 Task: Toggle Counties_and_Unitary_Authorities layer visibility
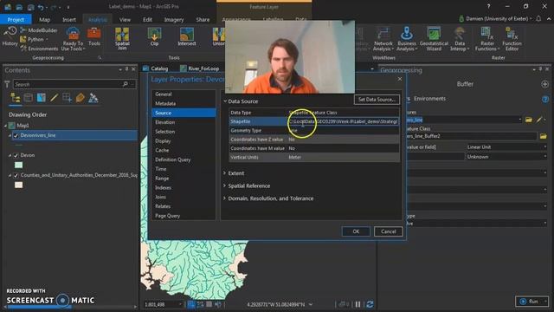(x=16, y=175)
